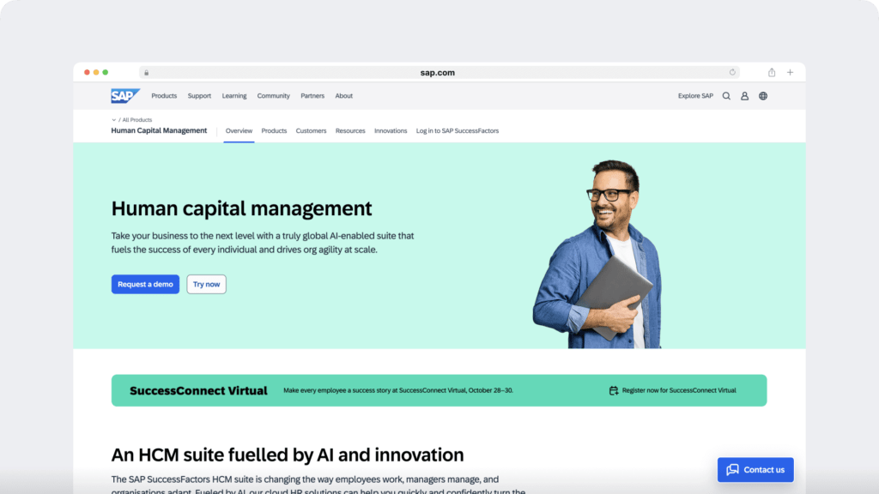The height and width of the screenshot is (494, 879).
Task: Open the globe language selector icon
Action: click(x=762, y=96)
